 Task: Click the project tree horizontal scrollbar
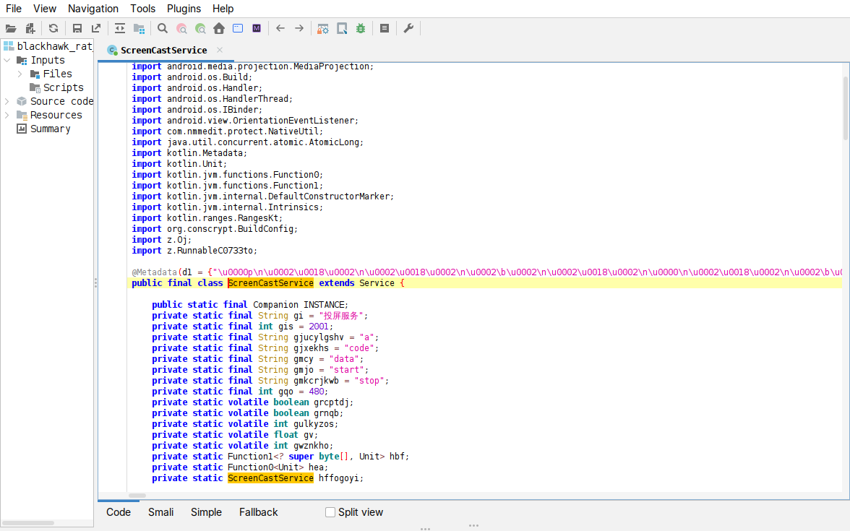click(28, 523)
